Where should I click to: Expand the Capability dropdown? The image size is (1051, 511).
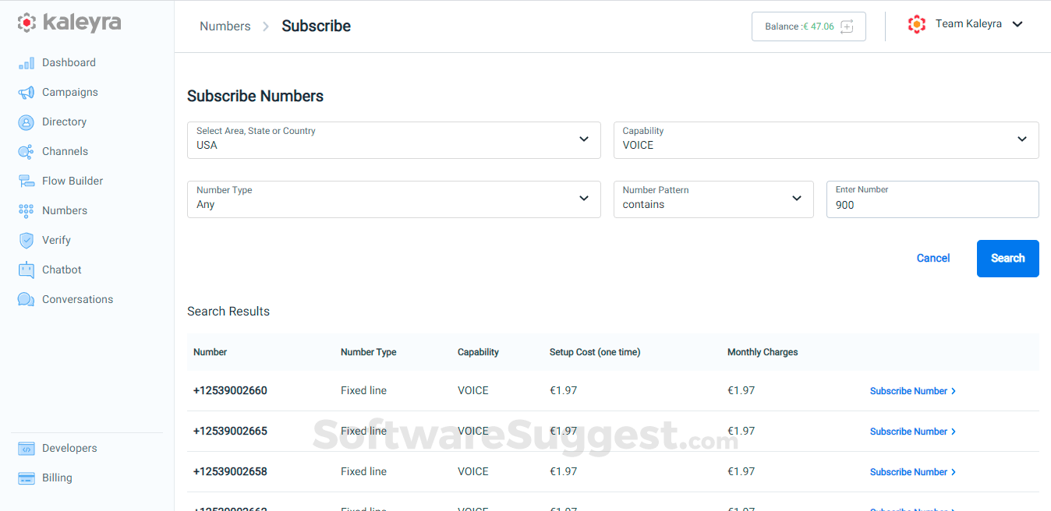tap(826, 140)
